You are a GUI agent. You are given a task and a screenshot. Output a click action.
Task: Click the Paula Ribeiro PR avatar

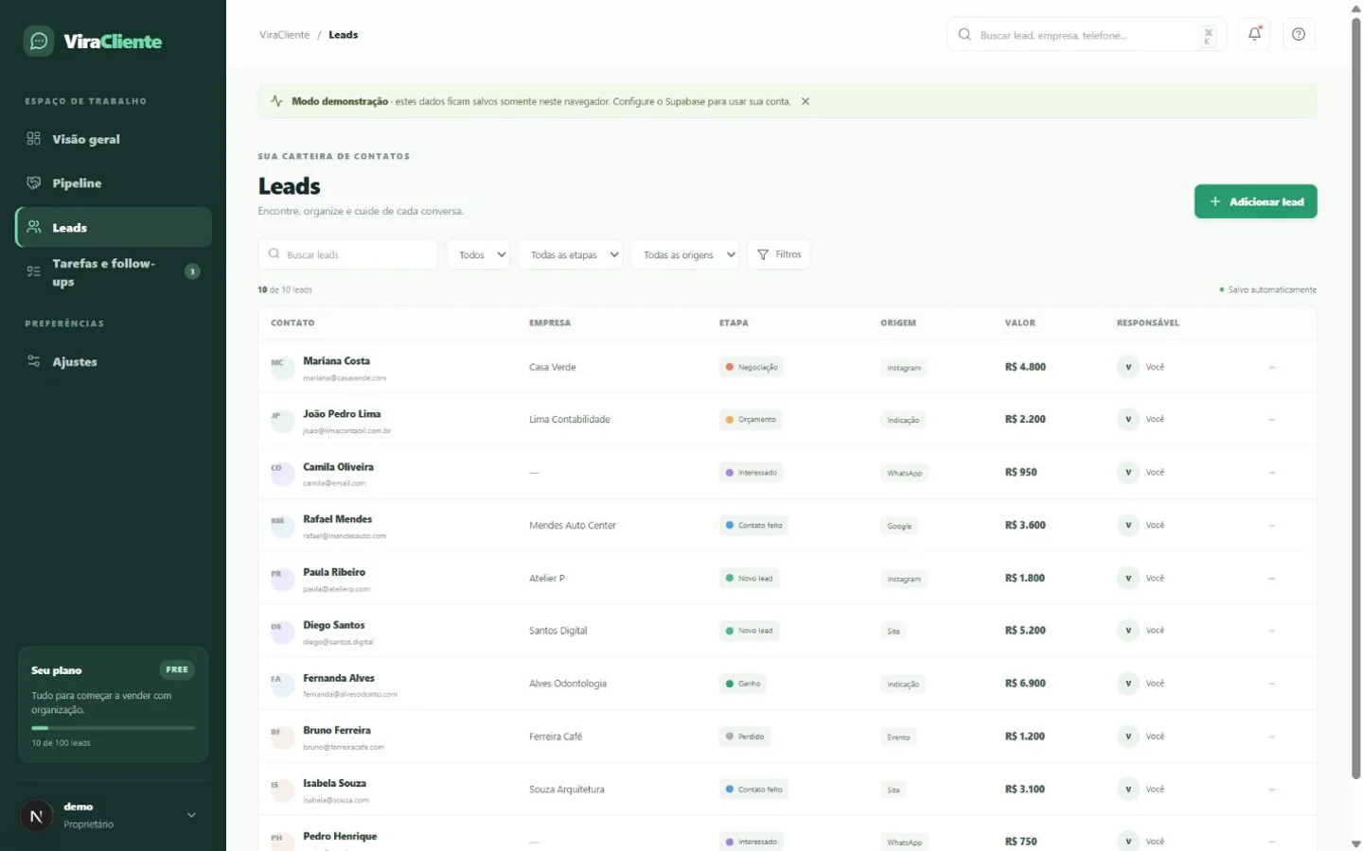(282, 579)
